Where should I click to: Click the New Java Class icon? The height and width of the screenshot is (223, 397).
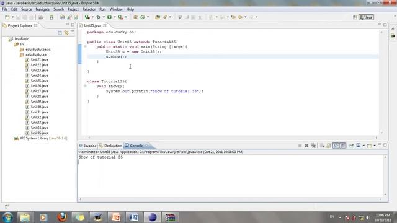coord(76,17)
